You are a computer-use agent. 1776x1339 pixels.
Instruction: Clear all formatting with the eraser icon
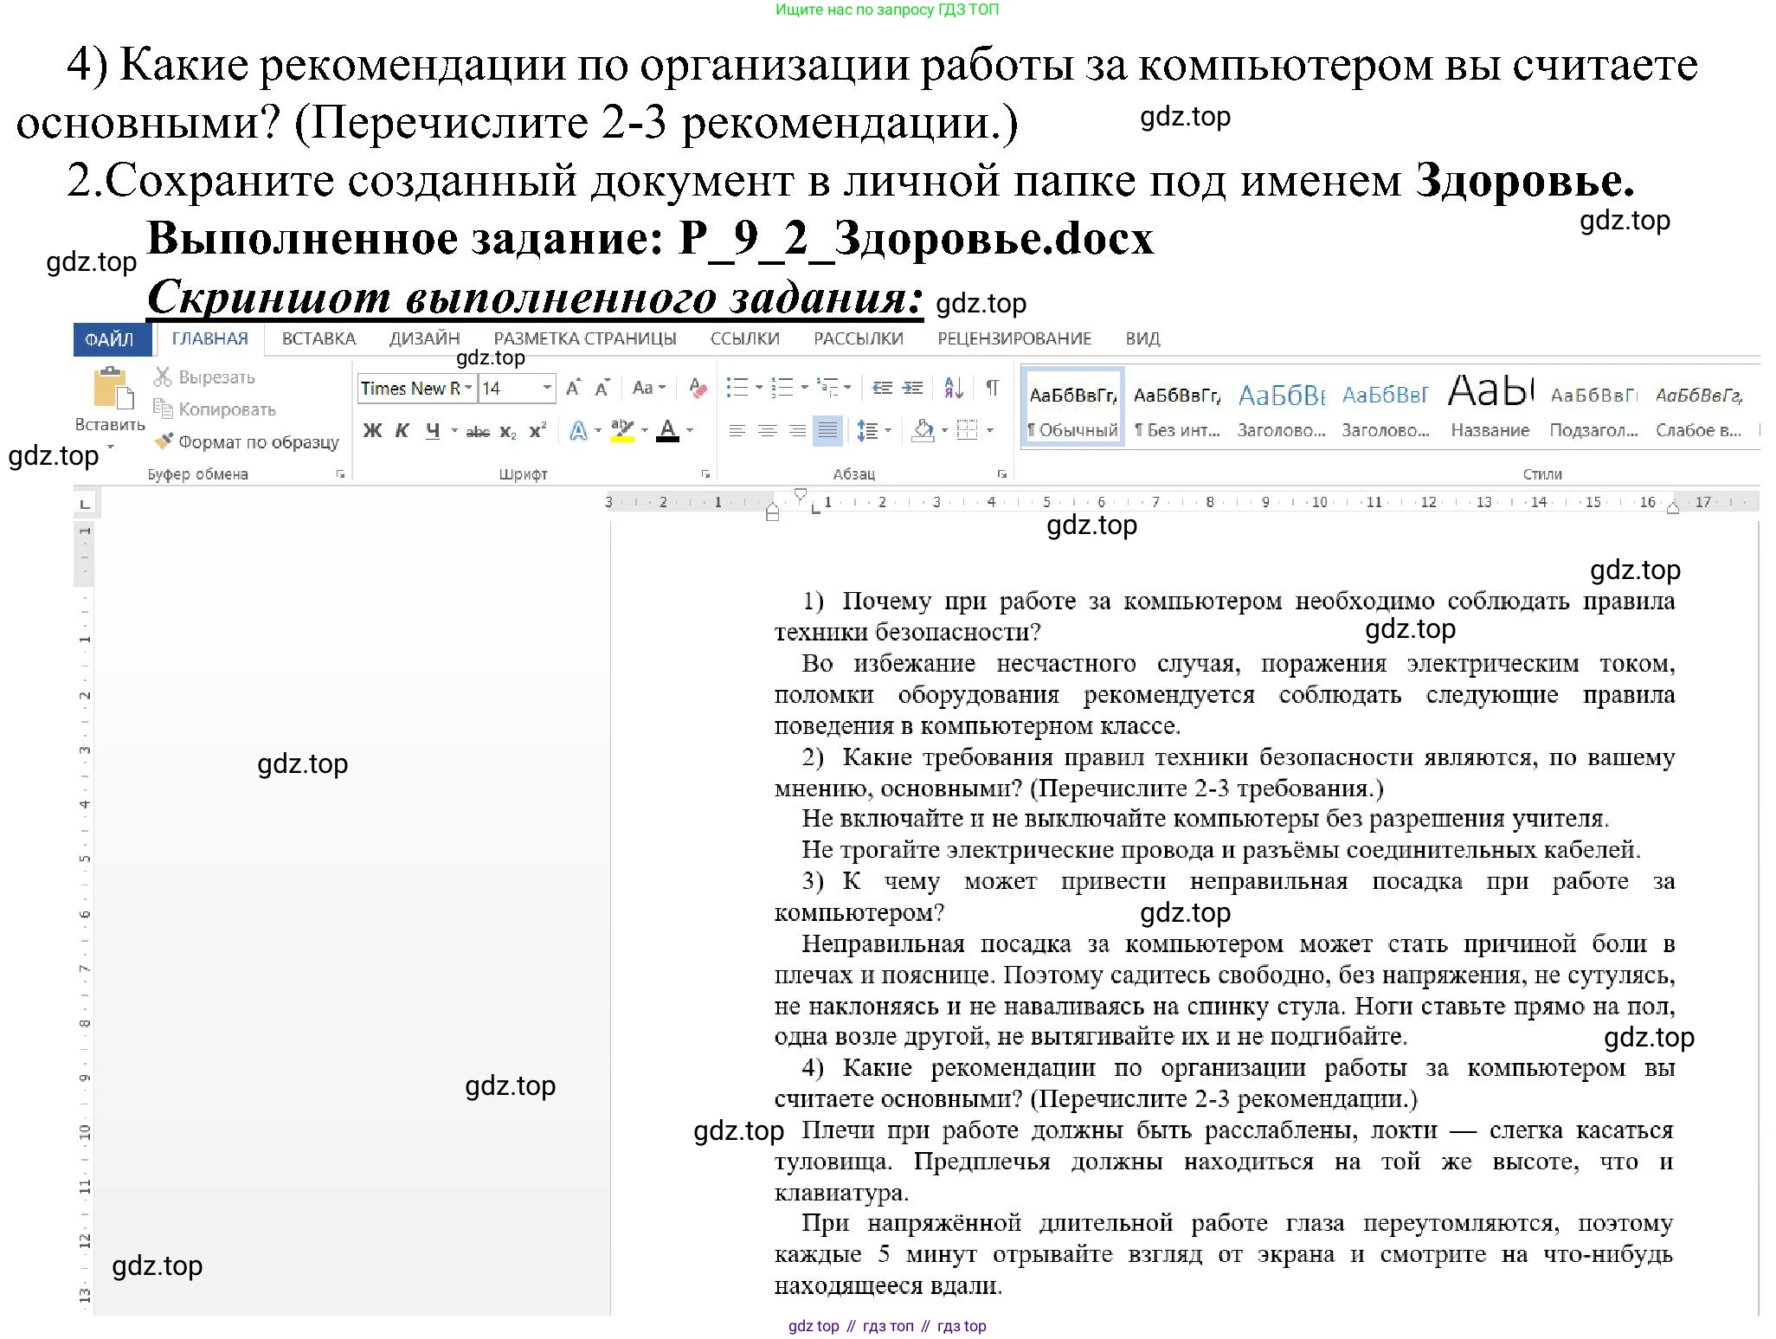click(698, 388)
